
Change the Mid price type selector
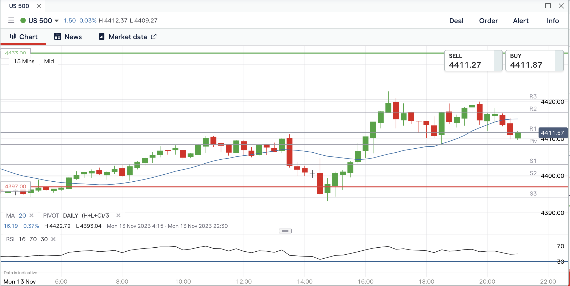tap(49, 61)
